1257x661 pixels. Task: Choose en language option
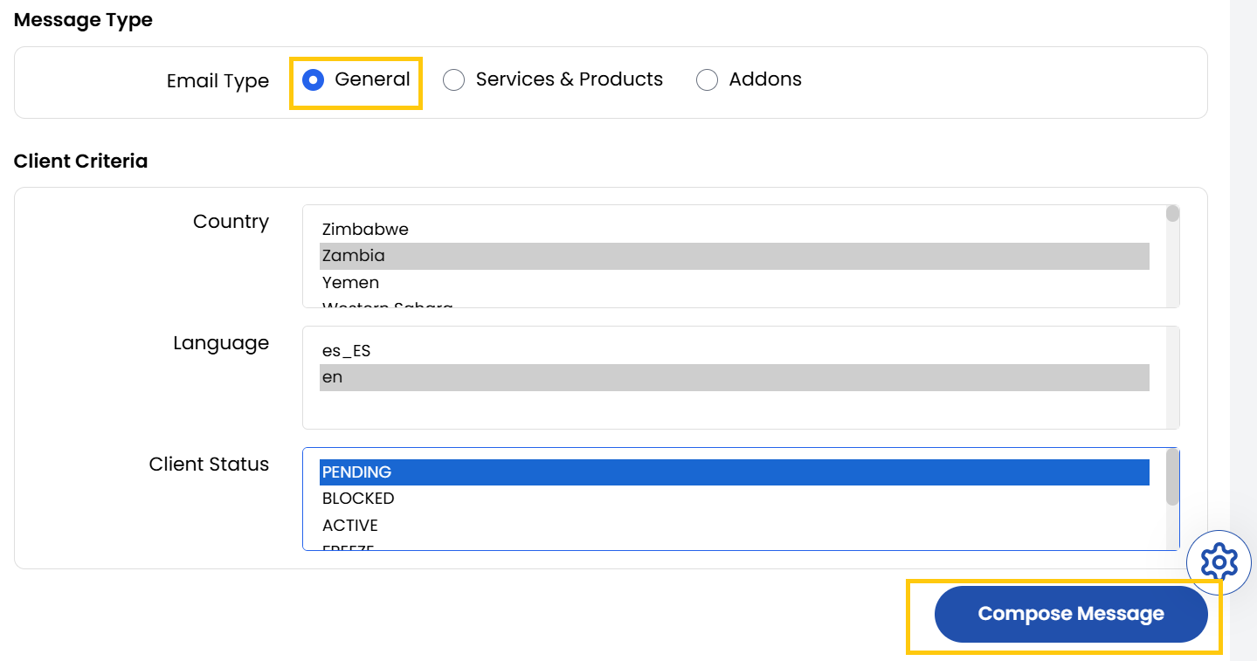click(333, 377)
